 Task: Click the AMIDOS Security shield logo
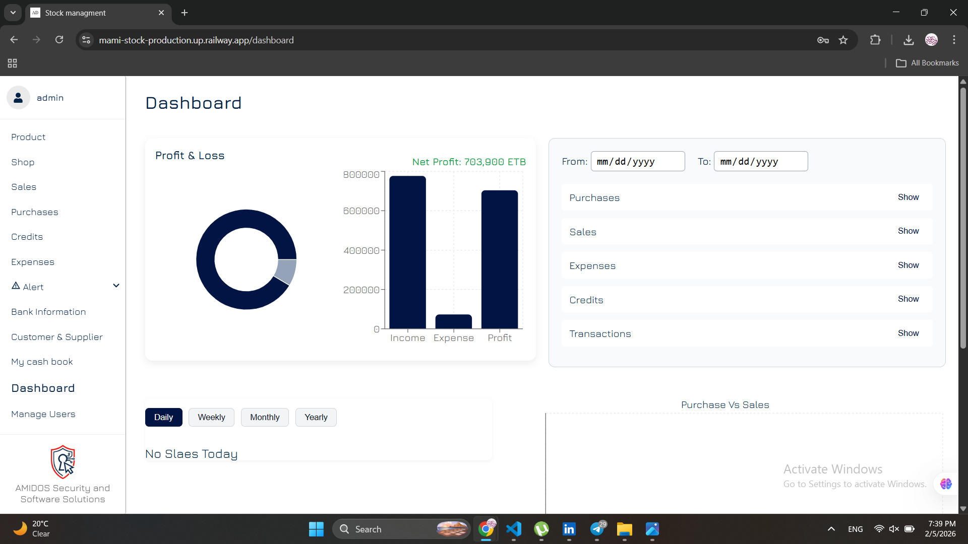point(63,462)
